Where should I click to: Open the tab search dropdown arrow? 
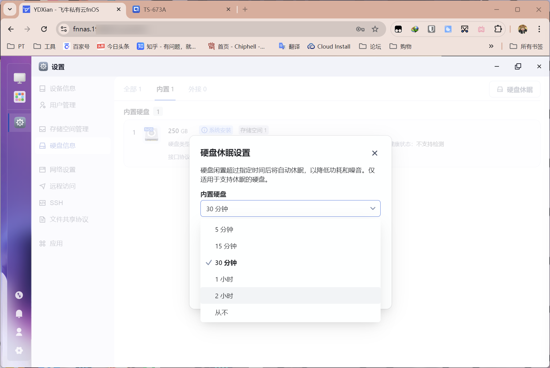tap(10, 9)
